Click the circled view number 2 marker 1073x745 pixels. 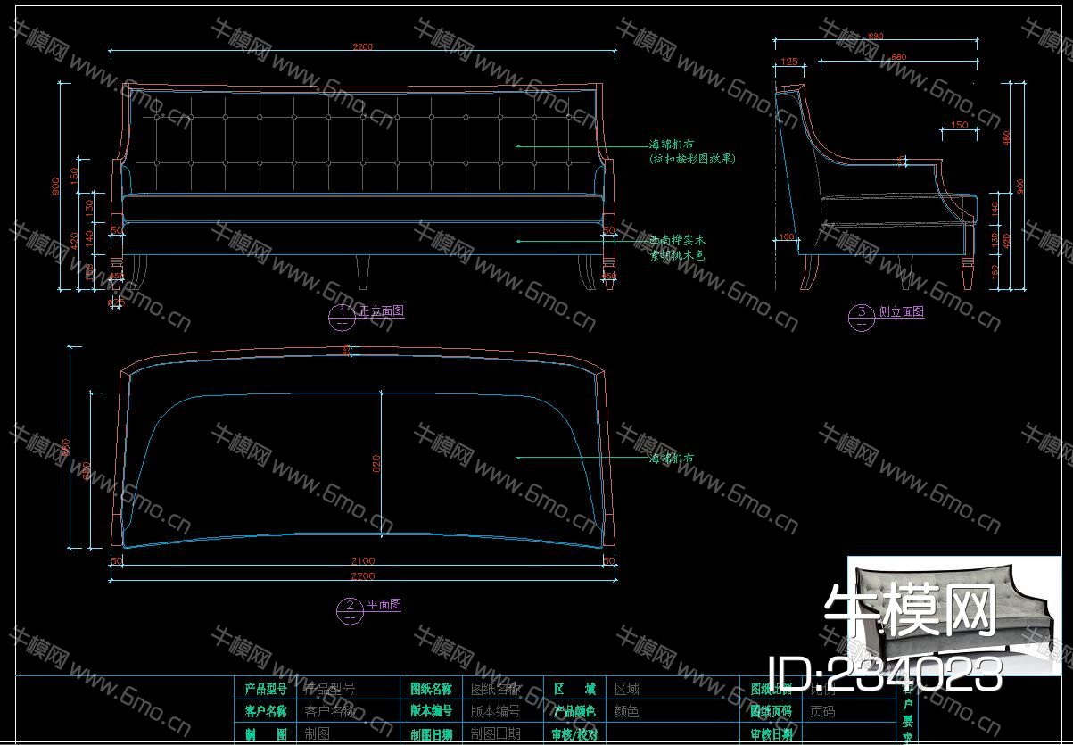coord(349,609)
